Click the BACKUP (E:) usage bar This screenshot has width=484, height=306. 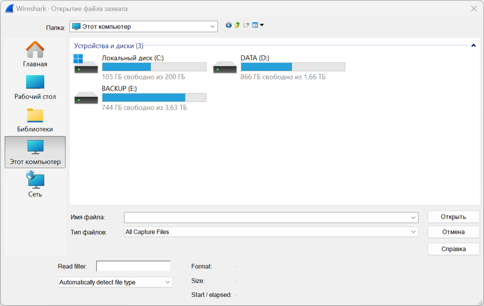tap(154, 98)
